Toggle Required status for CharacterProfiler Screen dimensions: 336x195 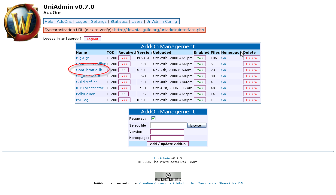[x=124, y=64]
